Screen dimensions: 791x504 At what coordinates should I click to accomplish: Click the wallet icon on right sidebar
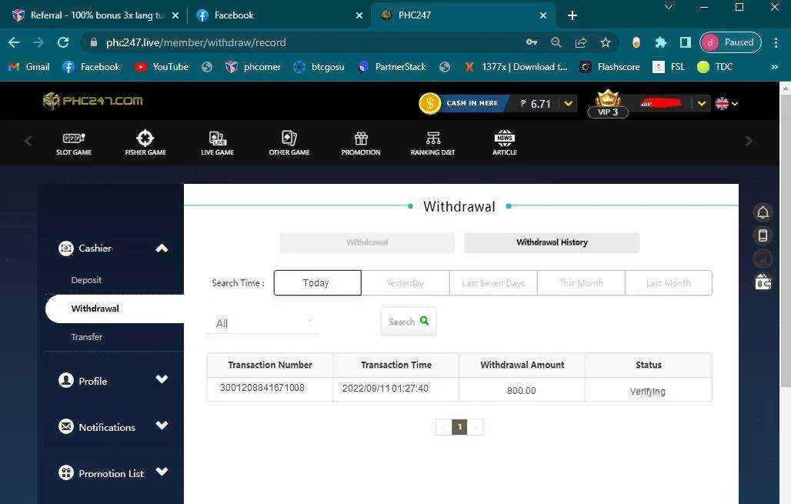(763, 282)
